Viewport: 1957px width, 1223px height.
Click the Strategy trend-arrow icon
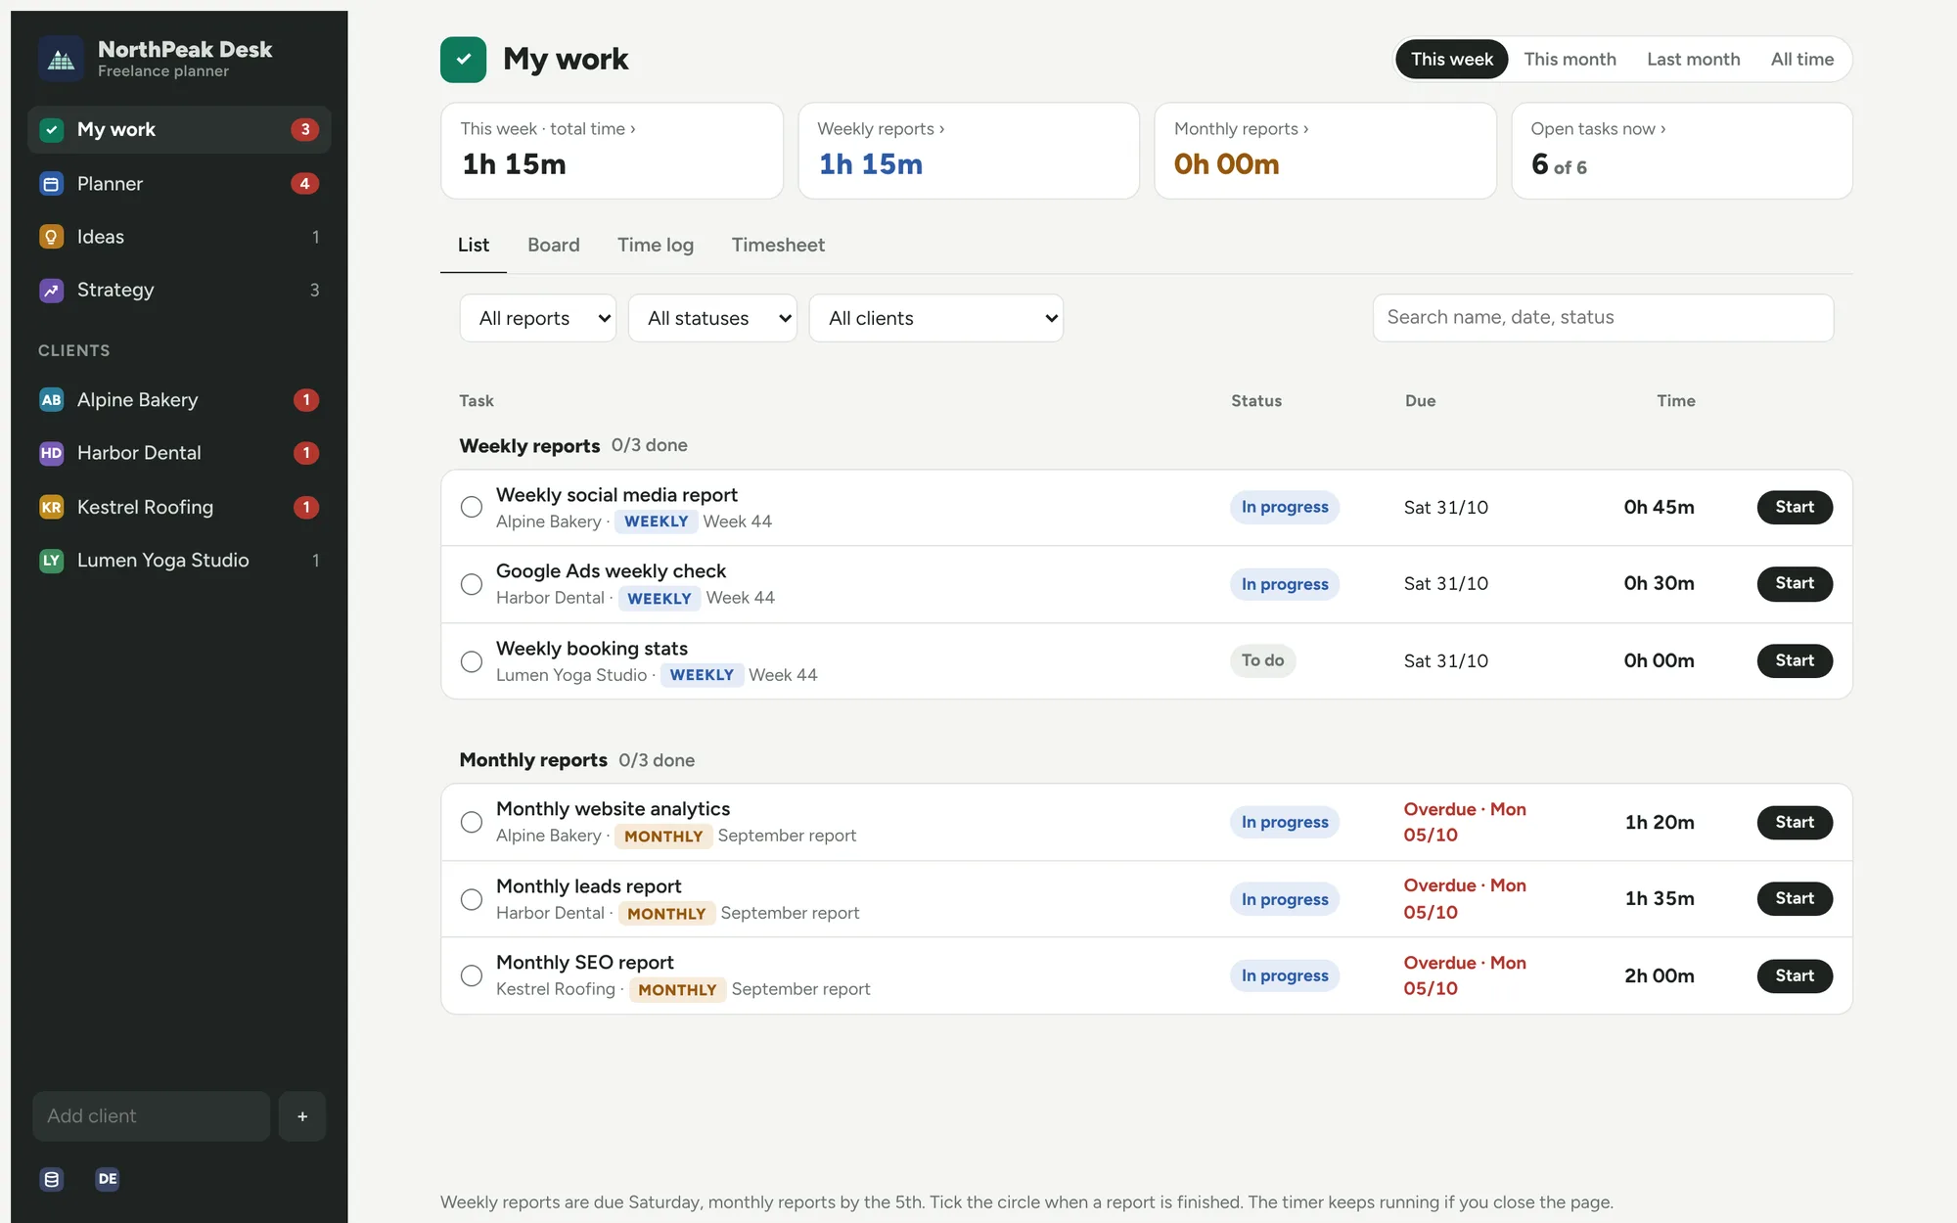(52, 290)
